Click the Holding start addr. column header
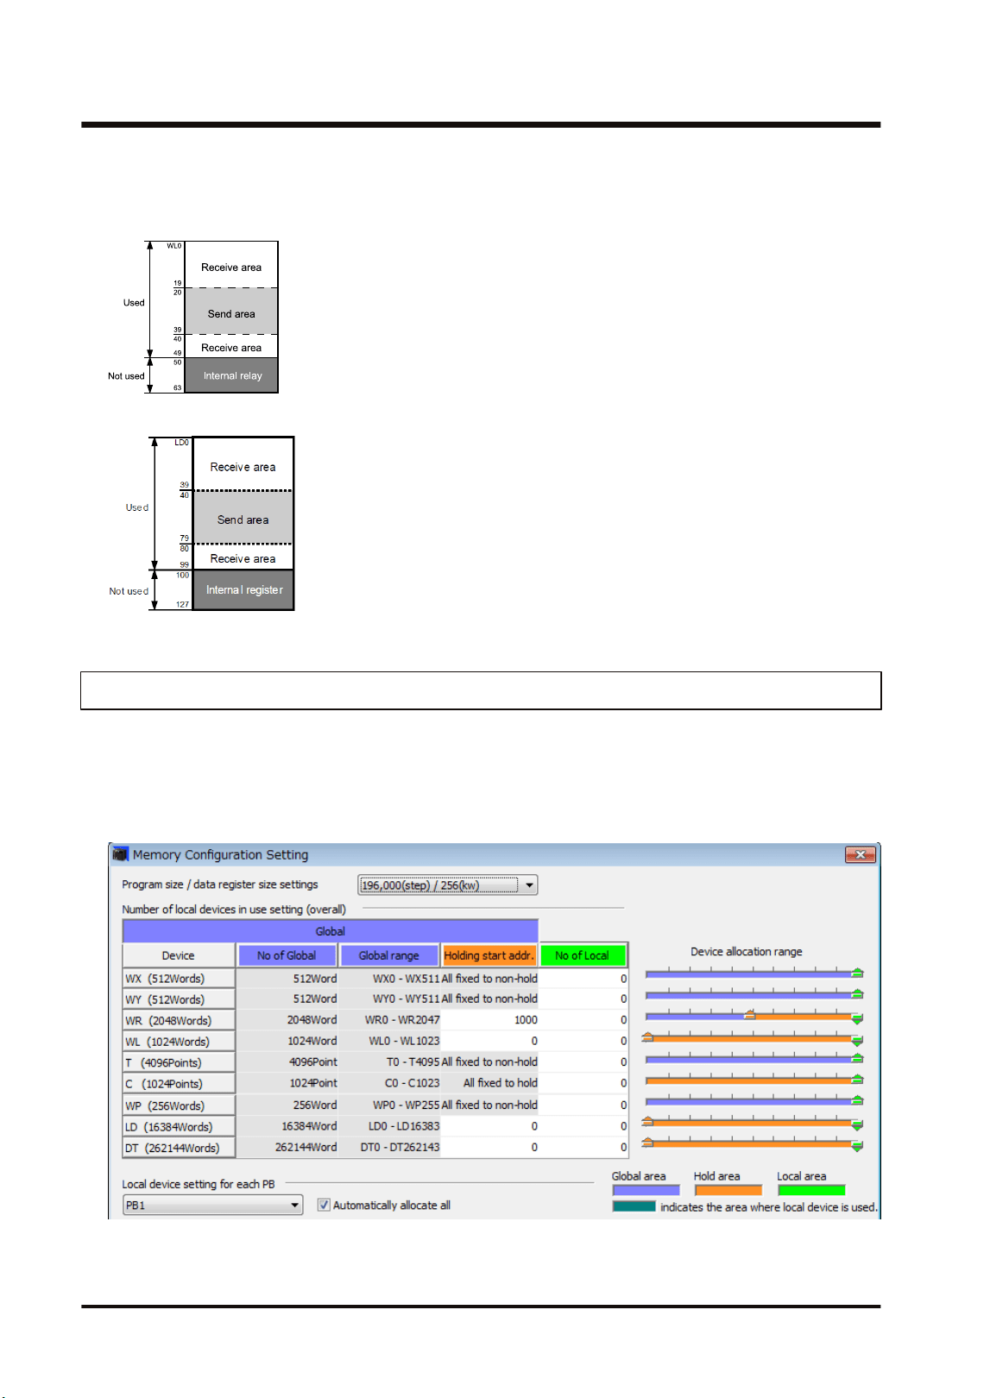Viewport: 990px width, 1398px height. 489,955
